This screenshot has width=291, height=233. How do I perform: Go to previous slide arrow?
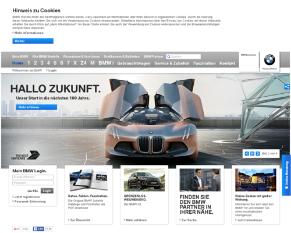(x=247, y=154)
